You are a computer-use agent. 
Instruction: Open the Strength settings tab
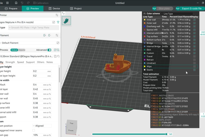pyautogui.click(x=10, y=62)
